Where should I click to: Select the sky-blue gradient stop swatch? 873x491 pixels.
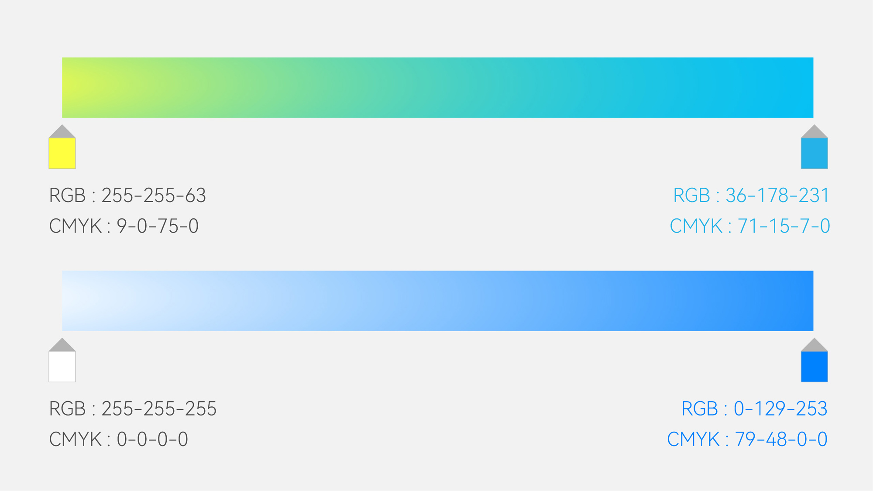pos(814,153)
